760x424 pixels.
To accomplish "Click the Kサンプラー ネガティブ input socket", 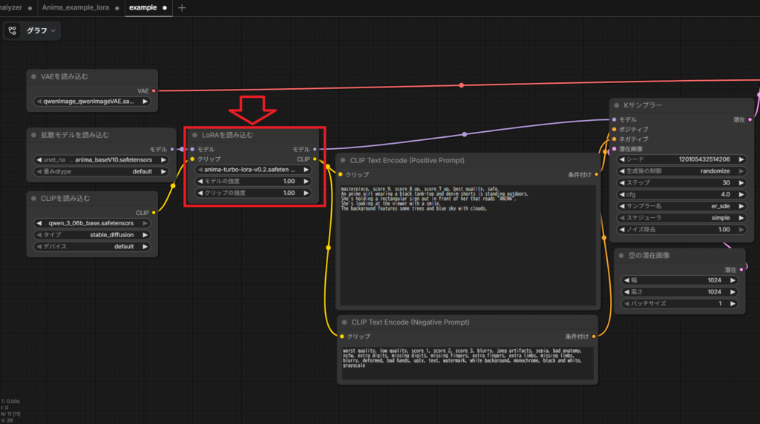I will (614, 139).
